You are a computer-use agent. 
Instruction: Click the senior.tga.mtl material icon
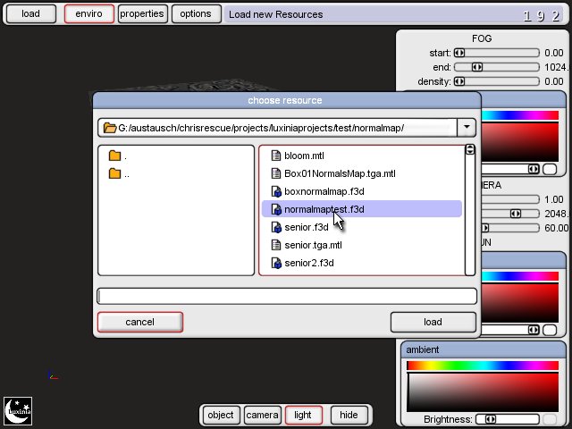pos(276,245)
